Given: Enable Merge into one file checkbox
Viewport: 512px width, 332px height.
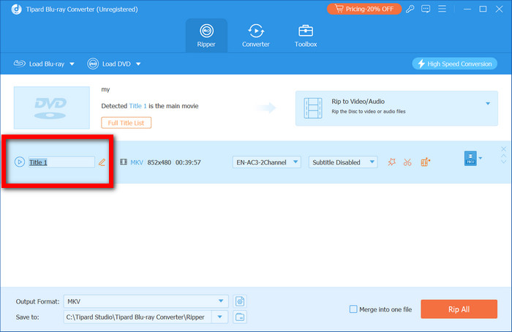Looking at the screenshot, I should (x=354, y=309).
